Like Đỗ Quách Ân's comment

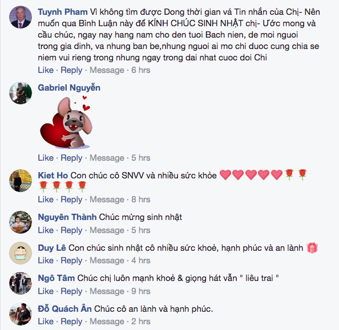pyautogui.click(x=46, y=321)
